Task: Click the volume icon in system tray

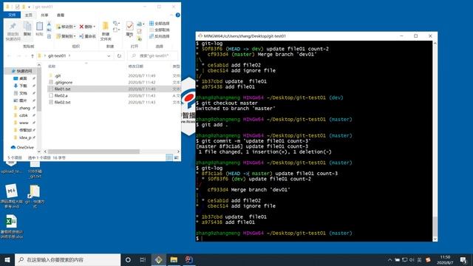Action: (x=412, y=259)
